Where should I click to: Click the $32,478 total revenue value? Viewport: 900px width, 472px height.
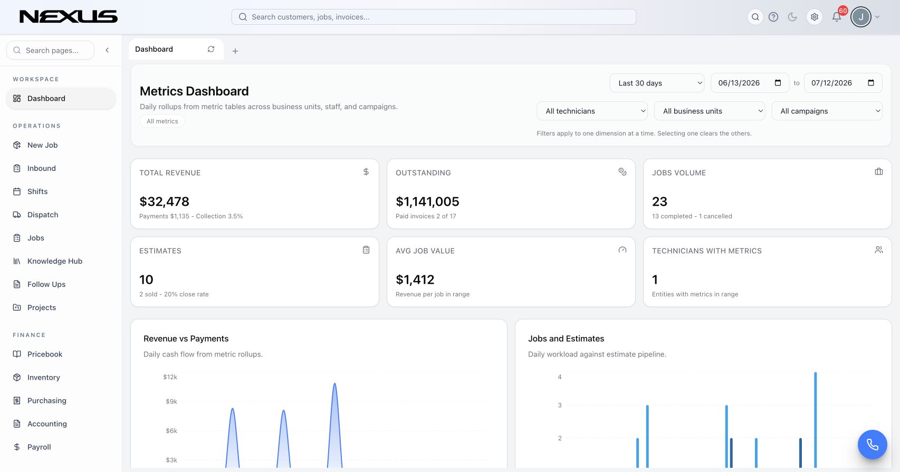click(164, 201)
